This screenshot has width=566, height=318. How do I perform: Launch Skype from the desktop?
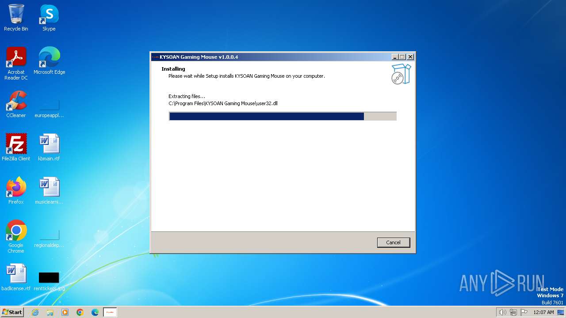[49, 18]
